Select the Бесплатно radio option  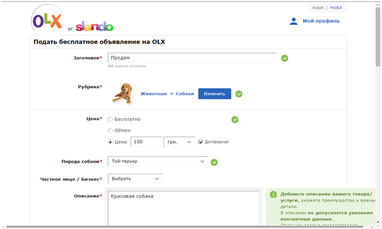110,119
